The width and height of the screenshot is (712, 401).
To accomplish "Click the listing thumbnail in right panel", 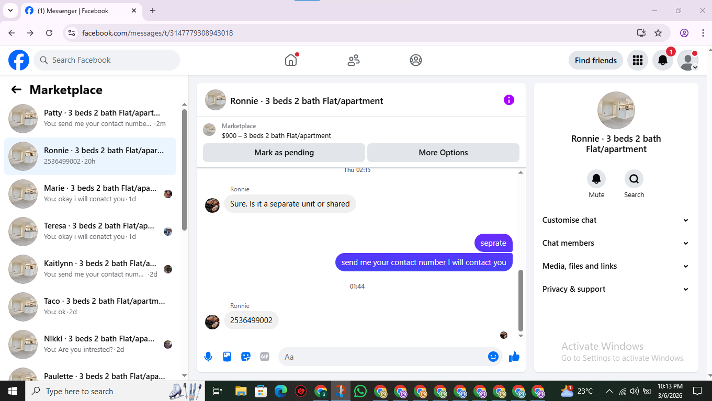I will [616, 110].
